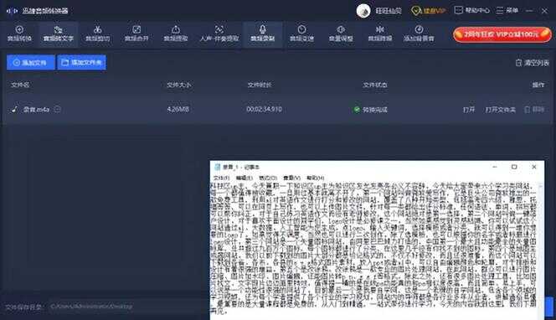Image resolution: width=556 pixels, height=320 pixels.
Task: Click the 添加文件夹 button
Action: [81, 63]
